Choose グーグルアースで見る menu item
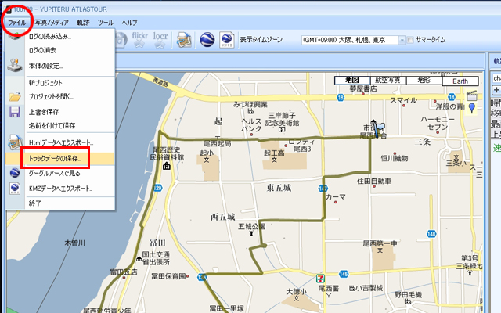 [60, 173]
